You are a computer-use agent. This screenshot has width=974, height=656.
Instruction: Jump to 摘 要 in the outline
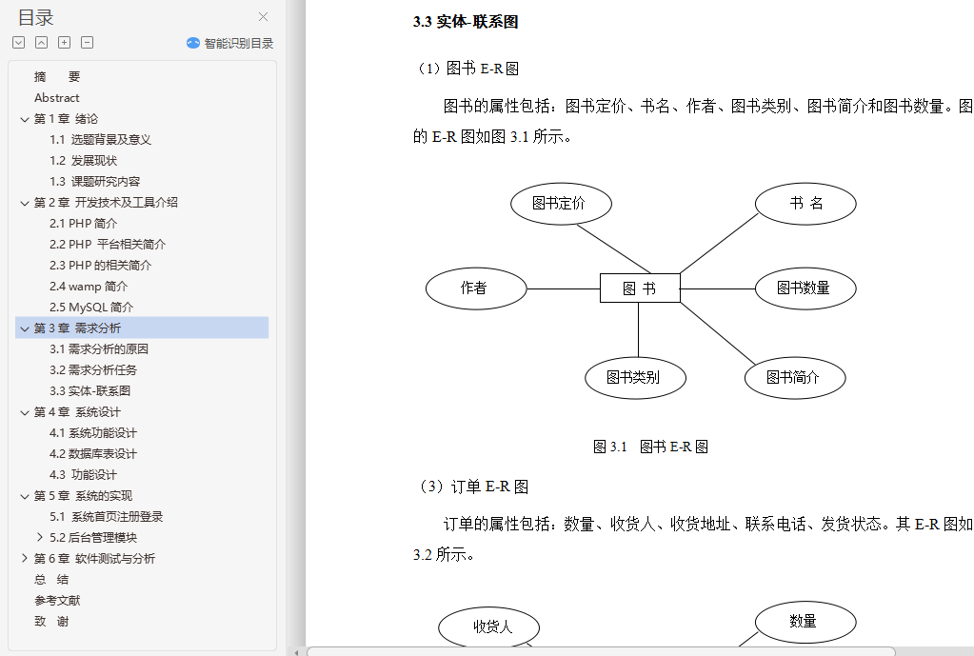coord(57,77)
